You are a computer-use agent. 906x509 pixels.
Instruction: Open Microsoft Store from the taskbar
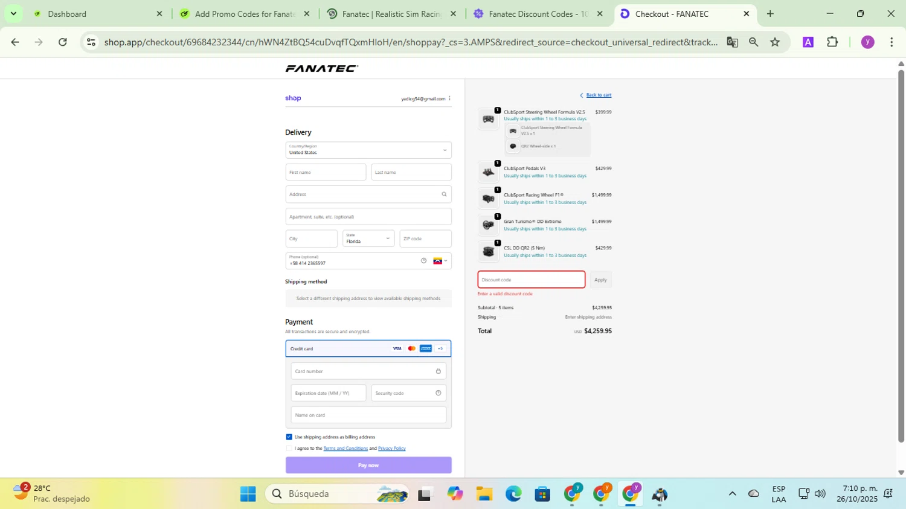[542, 494]
